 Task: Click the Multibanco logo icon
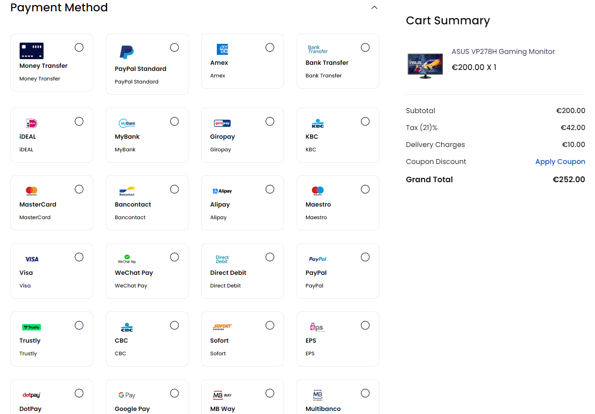318,395
